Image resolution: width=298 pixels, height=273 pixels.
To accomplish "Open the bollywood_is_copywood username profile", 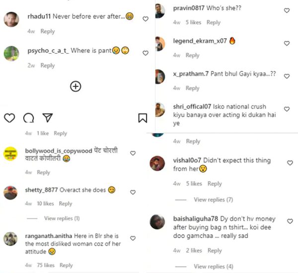I will [x=59, y=151].
